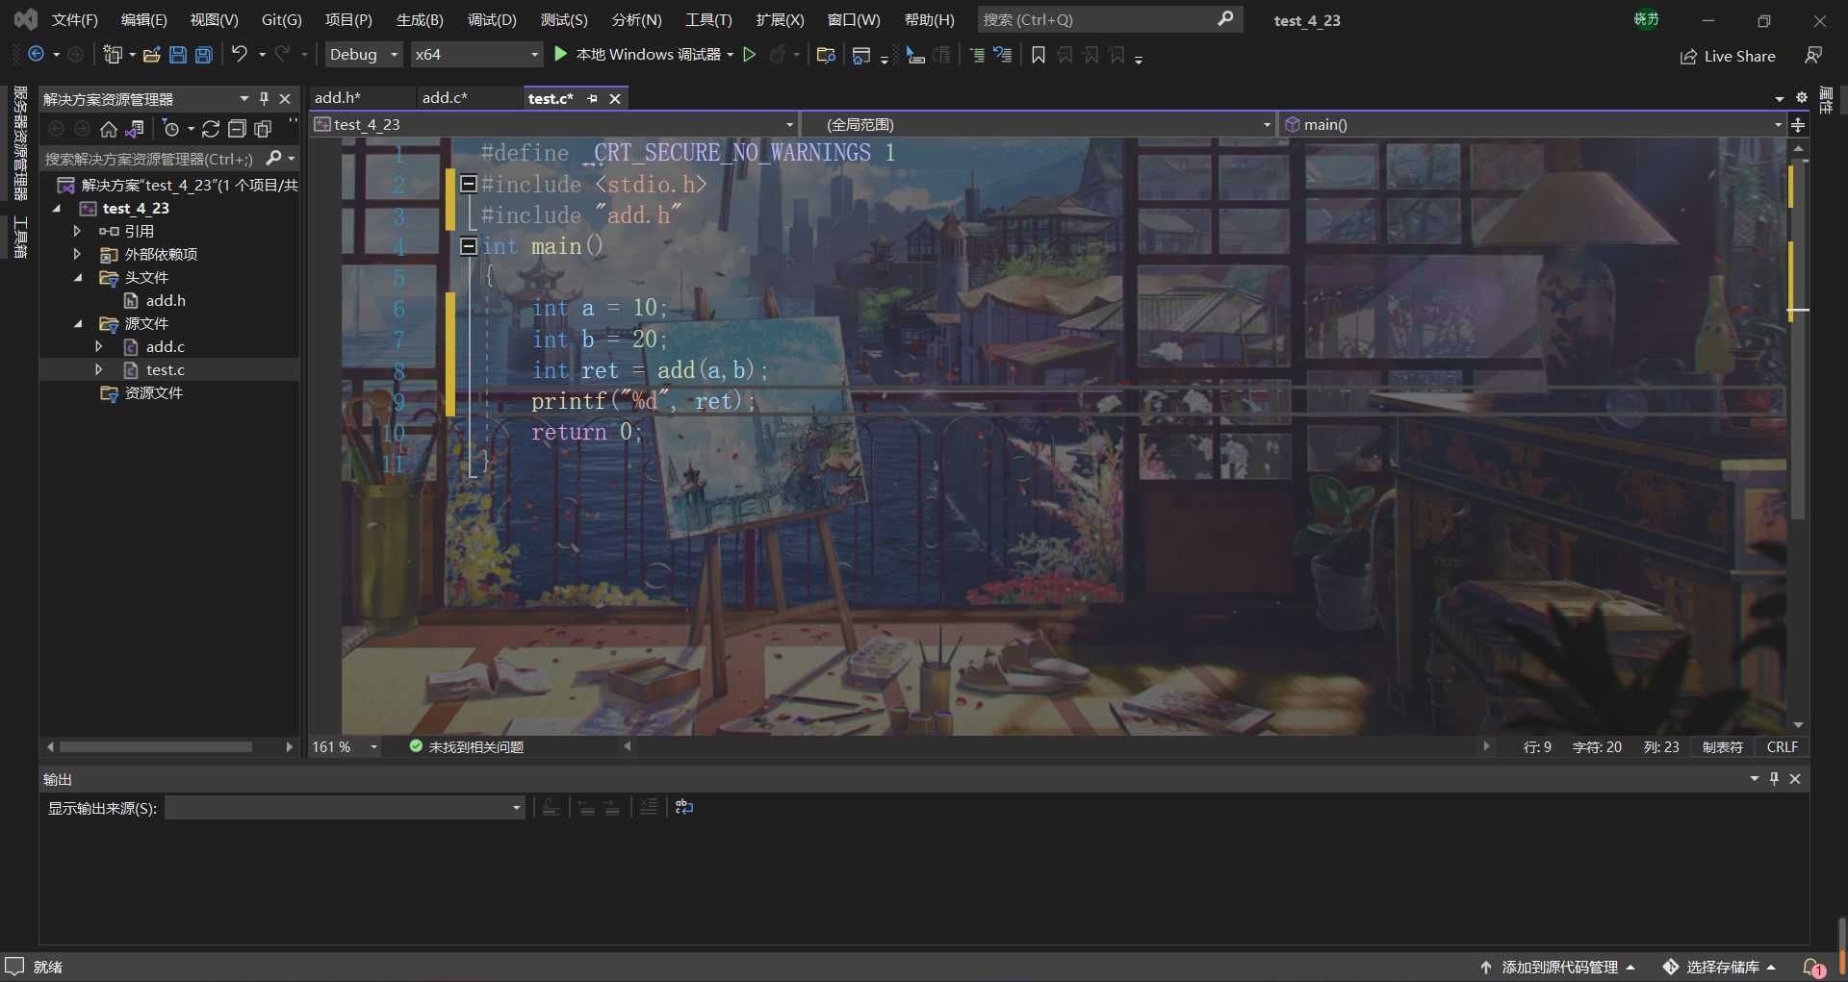Click the pending changes filter clock icon
Screen dimensions: 1848x982
171,129
